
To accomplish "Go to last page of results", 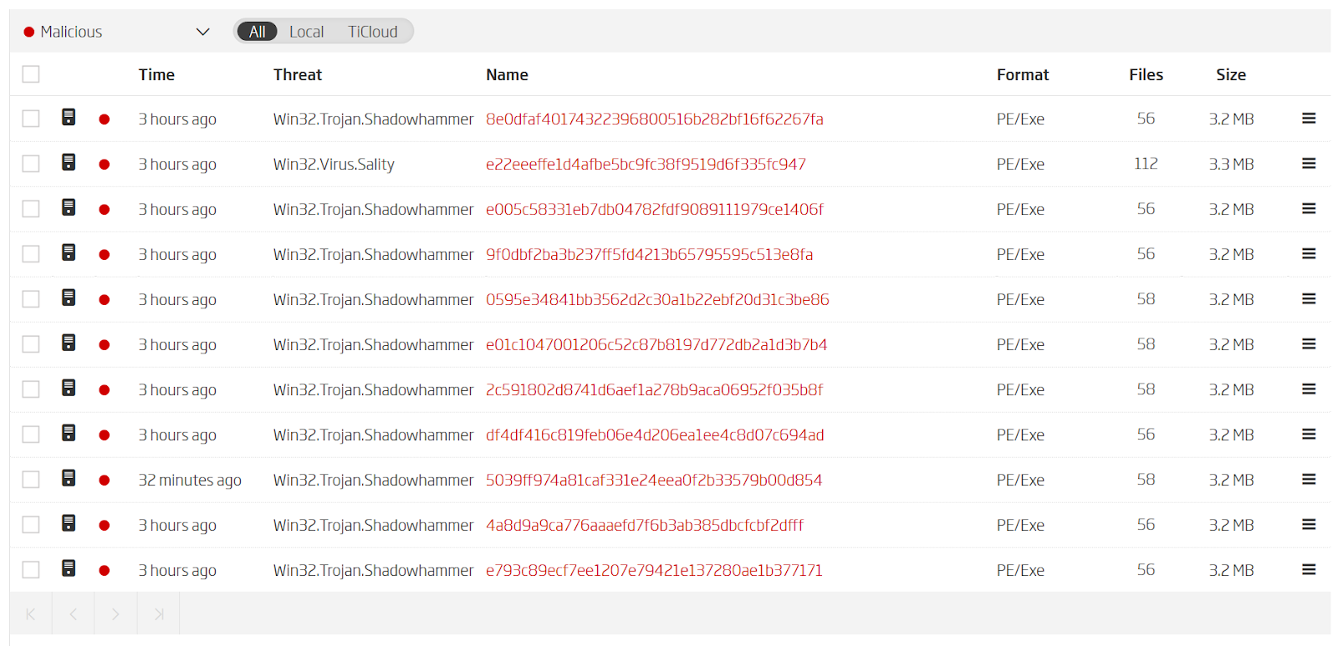I will point(158,614).
